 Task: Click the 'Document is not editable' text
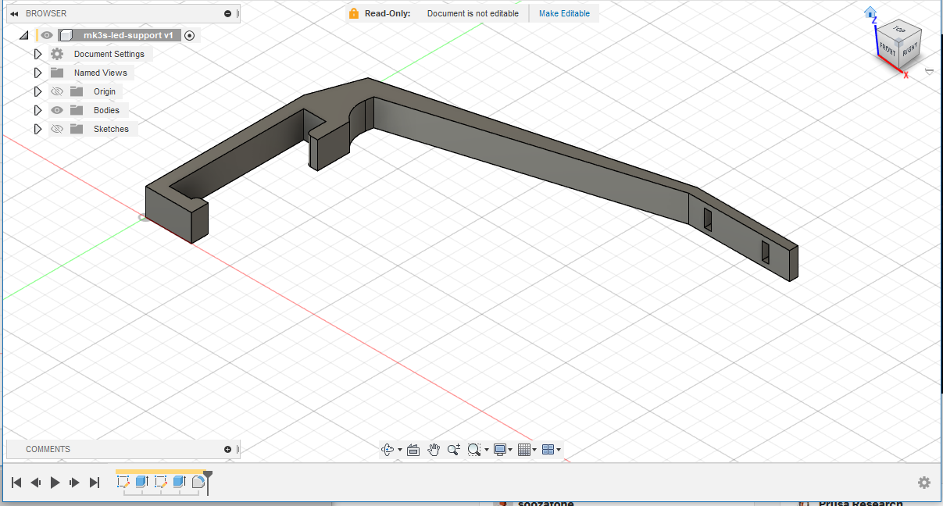473,13
